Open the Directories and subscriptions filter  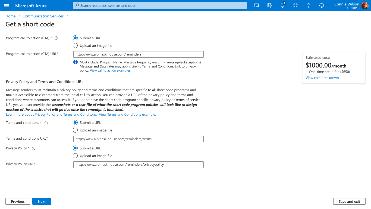tap(269, 5)
